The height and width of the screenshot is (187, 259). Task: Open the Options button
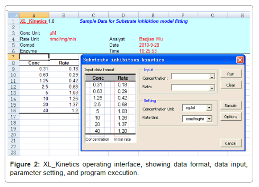pos(231,117)
